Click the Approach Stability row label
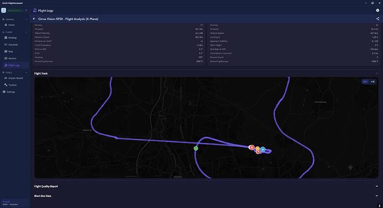This screenshot has width=383, height=208. point(219,41)
